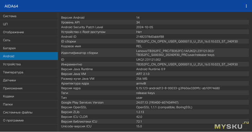Viewport: 252px width, 132px height.
Task: Select Тип value user
Action: click(x=139, y=98)
